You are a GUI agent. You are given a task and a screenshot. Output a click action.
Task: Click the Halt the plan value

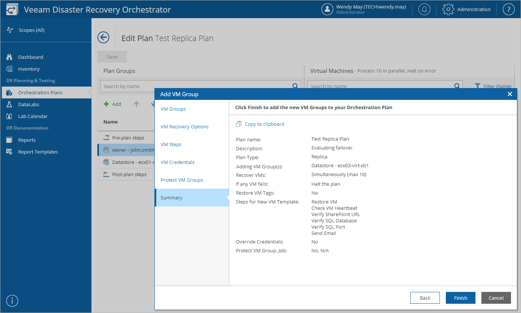[x=326, y=184]
